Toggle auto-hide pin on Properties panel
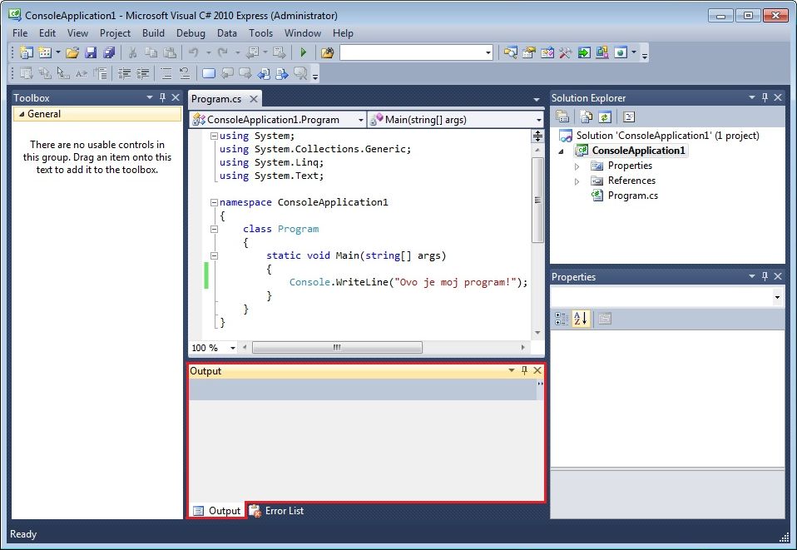Screen dimensions: 797x550 765,276
